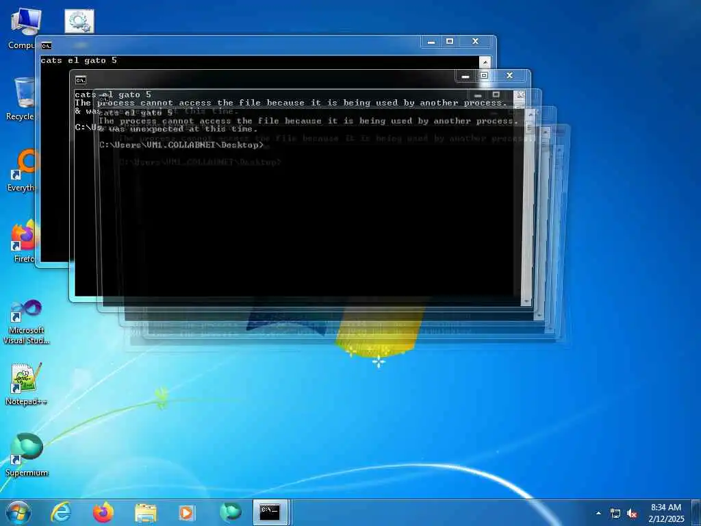Image resolution: width=701 pixels, height=526 pixels.
Task: Launch the Firefox desktop shortcut
Action: [x=24, y=242]
